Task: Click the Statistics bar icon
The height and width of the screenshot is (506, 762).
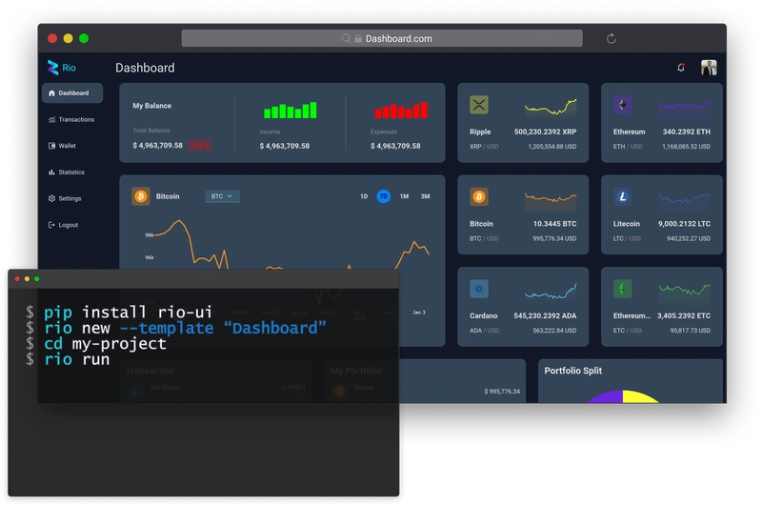Action: (51, 172)
